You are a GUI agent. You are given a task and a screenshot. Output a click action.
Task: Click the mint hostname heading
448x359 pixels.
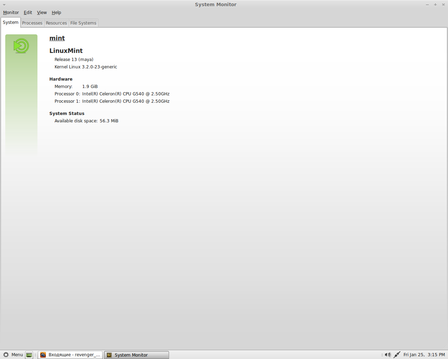[57, 38]
